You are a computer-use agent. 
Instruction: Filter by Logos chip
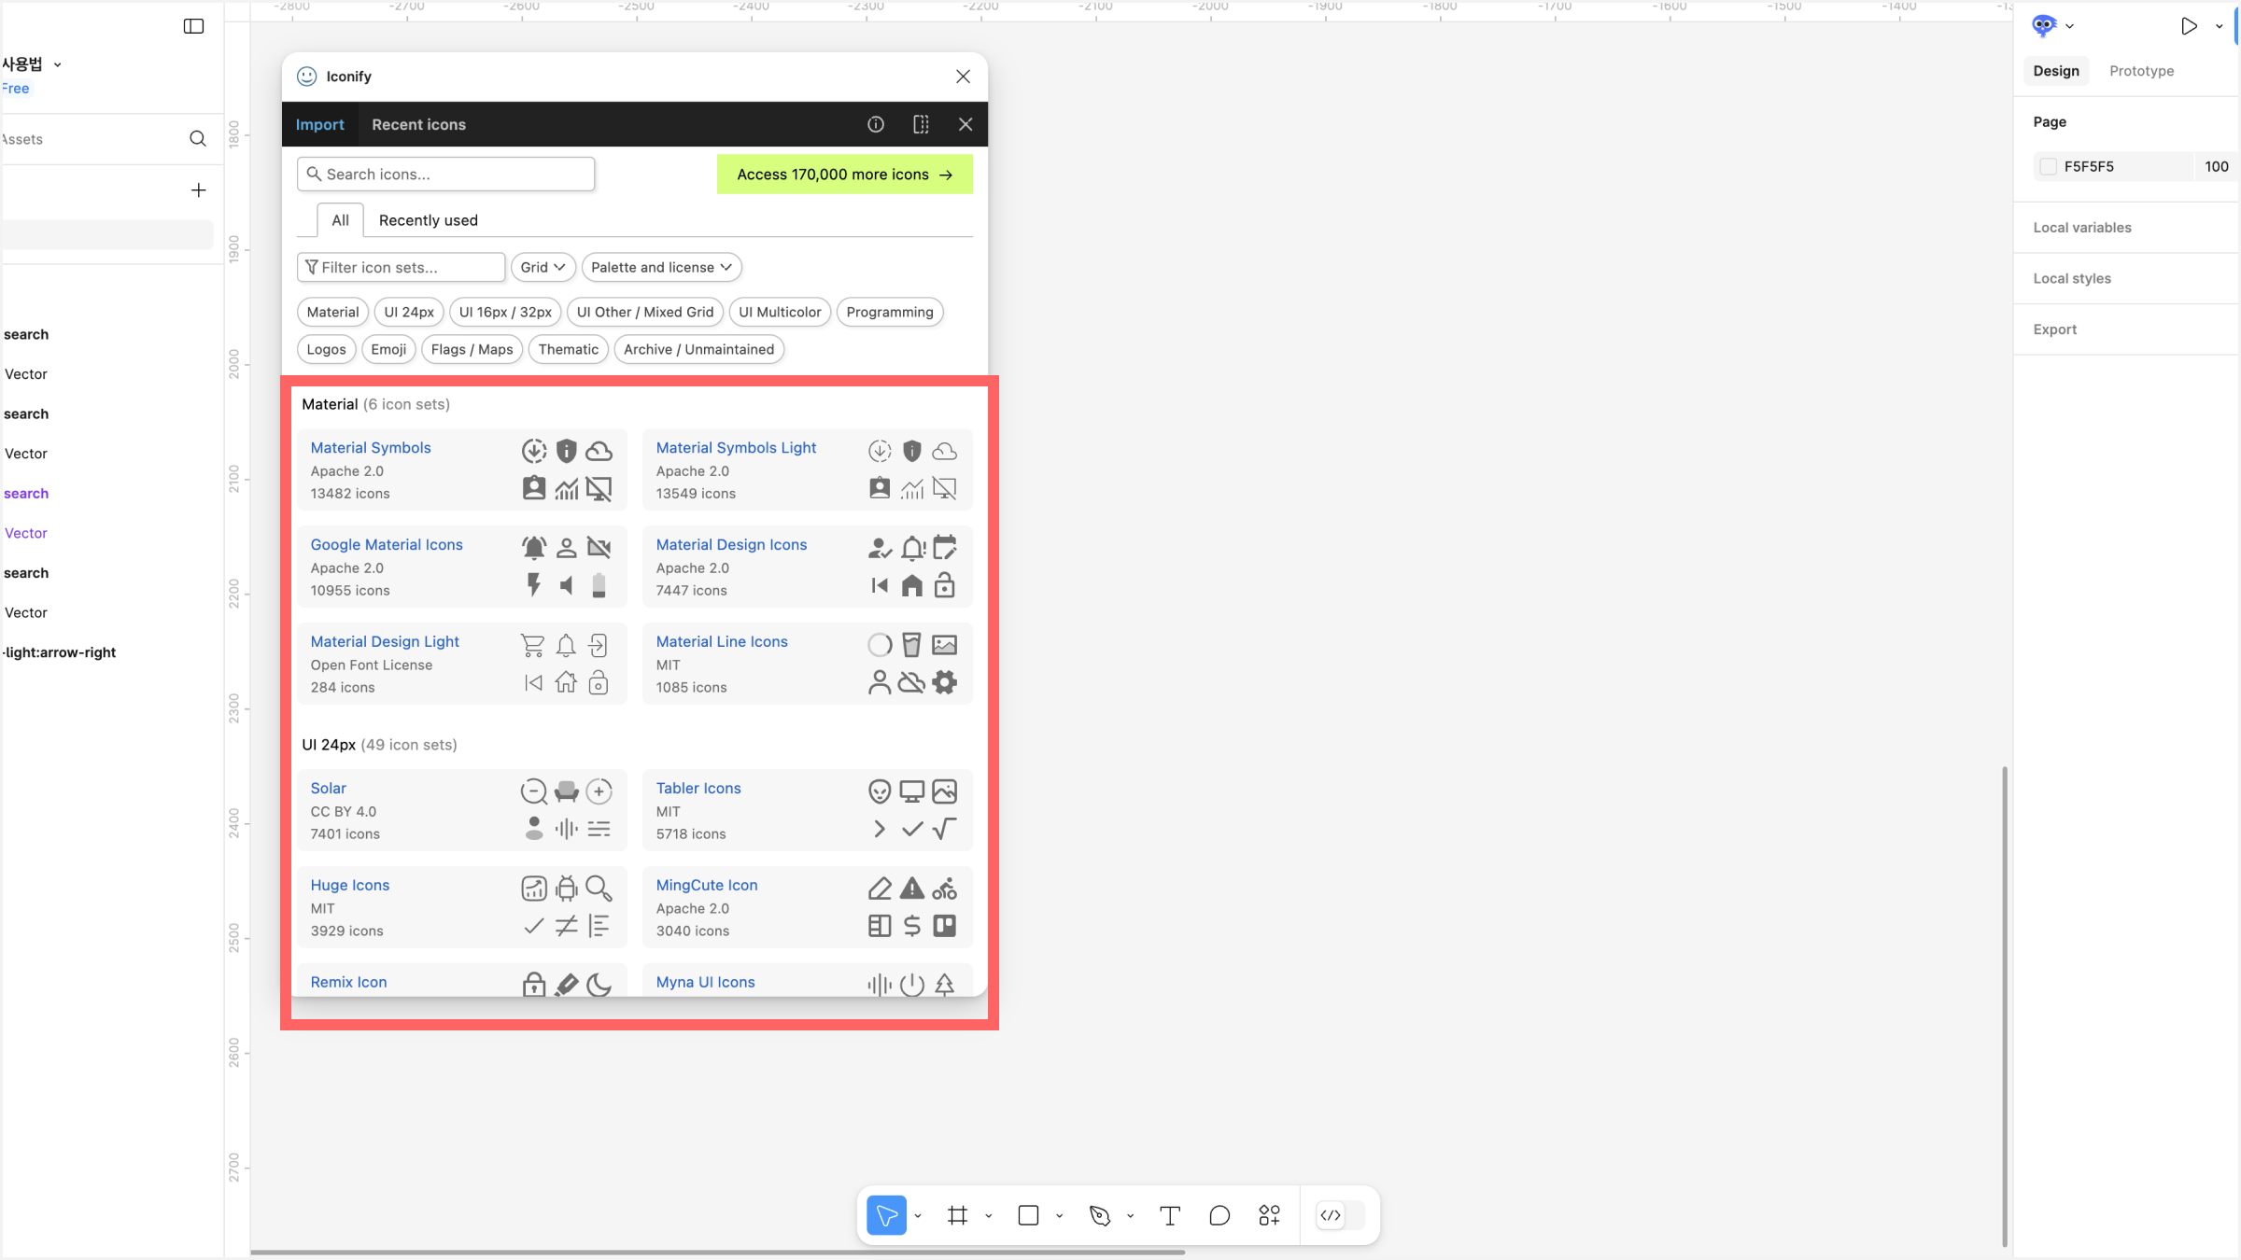pos(326,350)
